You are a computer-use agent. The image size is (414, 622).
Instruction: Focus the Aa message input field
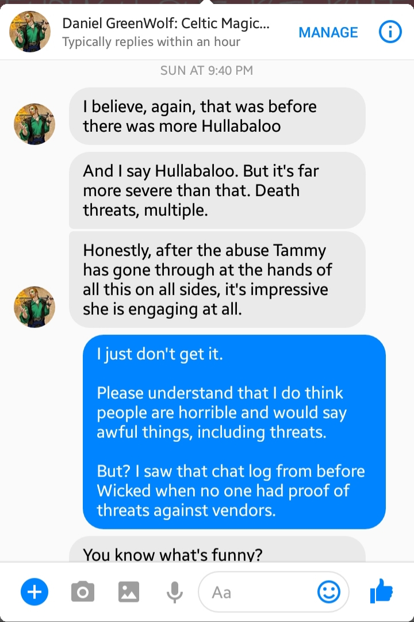274,592
